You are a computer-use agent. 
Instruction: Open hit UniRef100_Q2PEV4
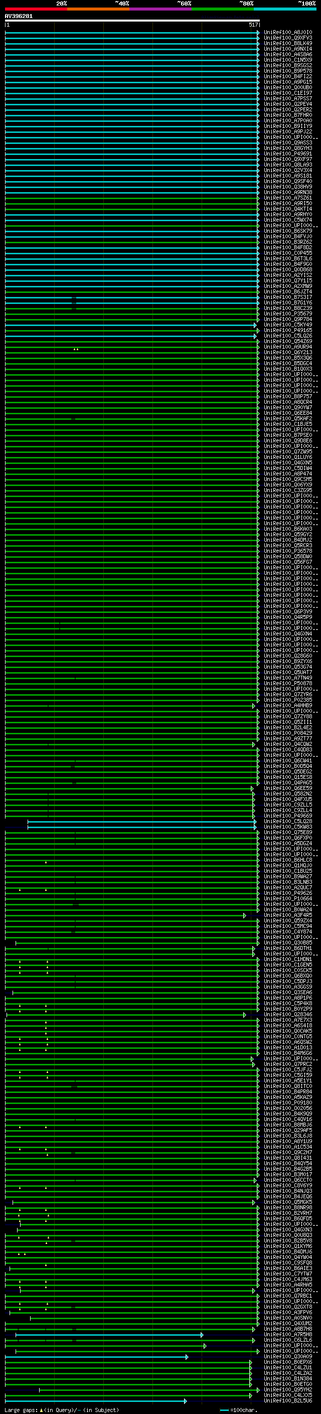point(288,104)
